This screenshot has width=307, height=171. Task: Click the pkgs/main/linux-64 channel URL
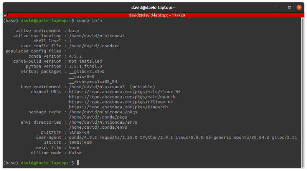(124, 92)
